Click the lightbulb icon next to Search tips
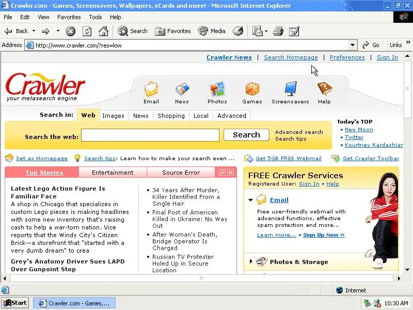This screenshot has height=310, width=413. 77,158
